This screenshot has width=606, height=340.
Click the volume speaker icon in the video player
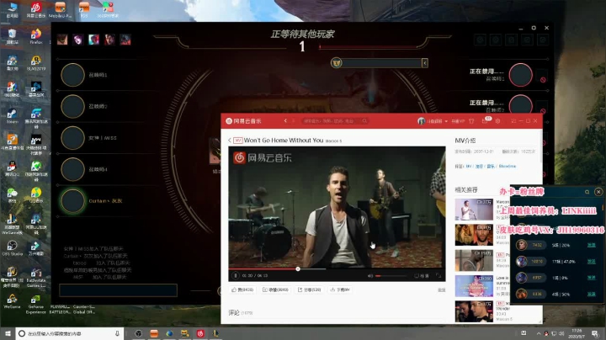tap(370, 276)
